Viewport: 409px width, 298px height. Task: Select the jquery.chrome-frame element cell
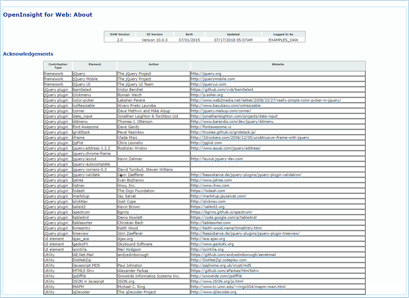click(95, 153)
